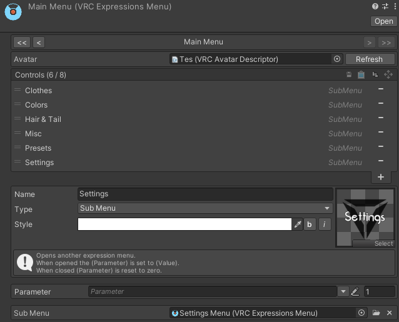
Task: Click the Sub Menu folder icon
Action: point(376,313)
